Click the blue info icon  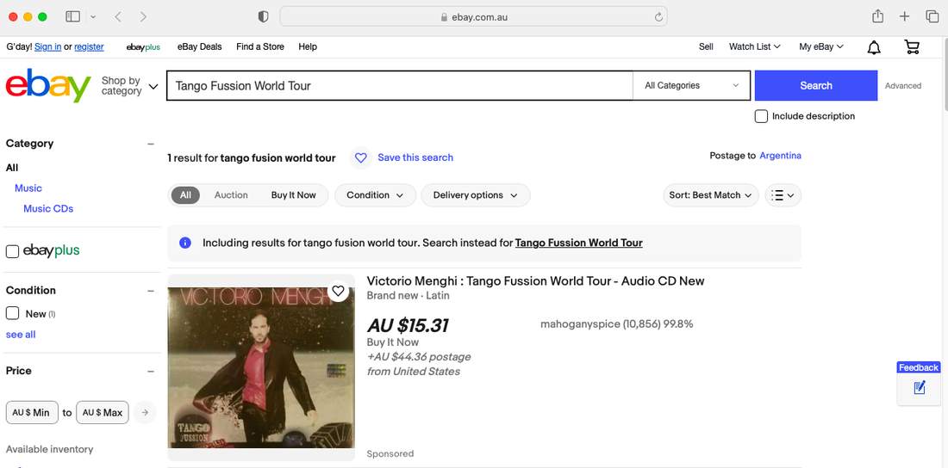pos(185,243)
